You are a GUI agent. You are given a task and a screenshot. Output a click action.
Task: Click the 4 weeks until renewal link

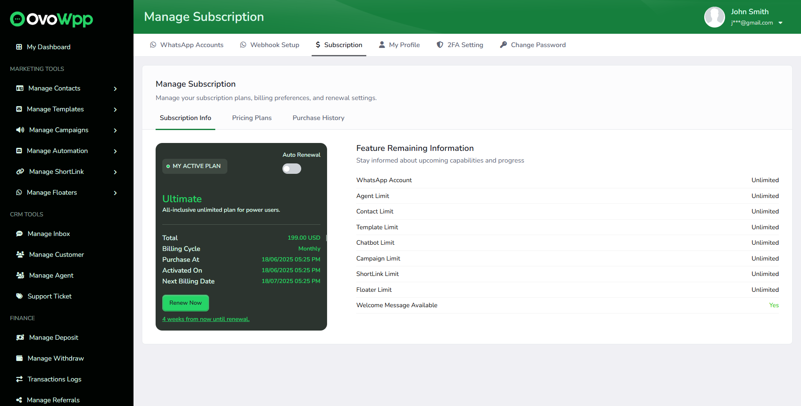(x=206, y=319)
